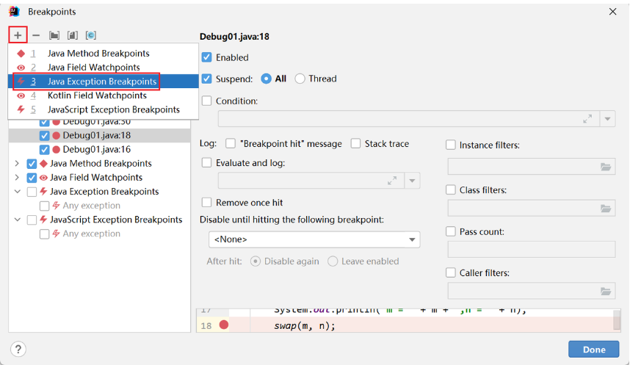
Task: Click the diamond icon of Java Method Breakpoints group
Action: point(44,164)
